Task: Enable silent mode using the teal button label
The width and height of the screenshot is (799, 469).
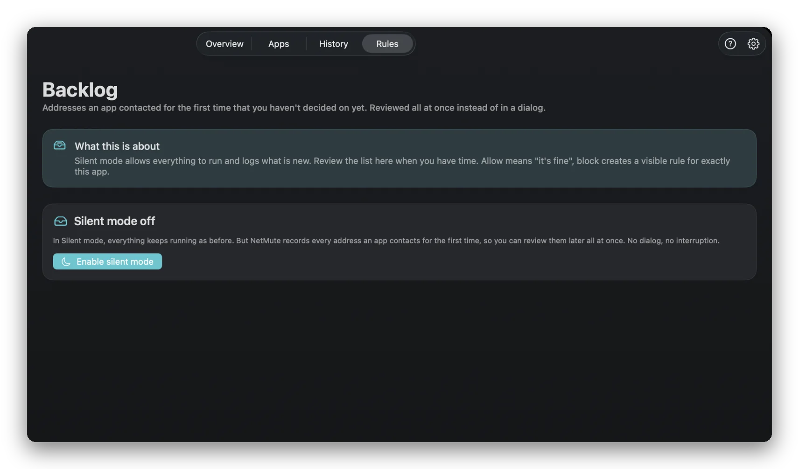Action: click(115, 262)
